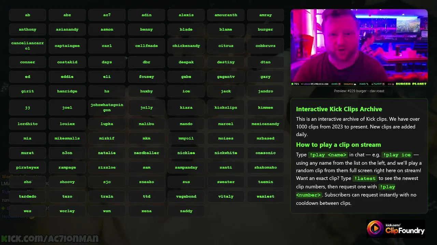437x245 pixels.
Task: Choose the "canceliancarrol" button
Action: coord(28,46)
